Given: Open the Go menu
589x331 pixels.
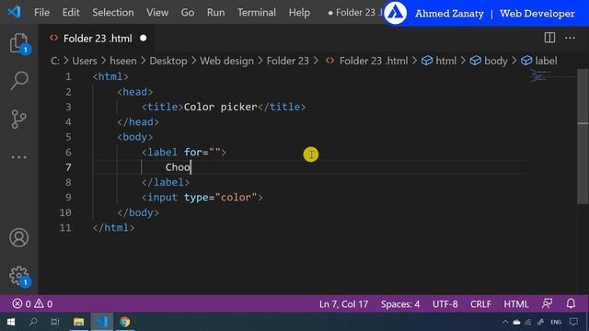Looking at the screenshot, I should [188, 12].
